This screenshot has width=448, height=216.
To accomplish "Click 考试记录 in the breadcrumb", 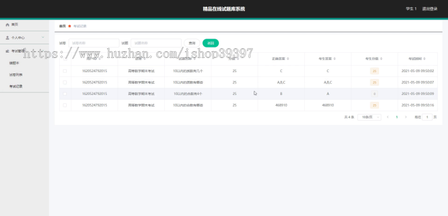I will [80, 26].
